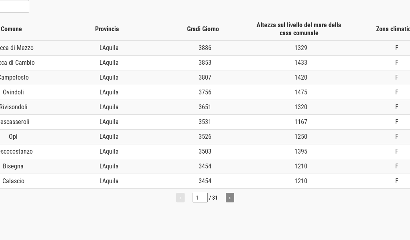Image resolution: width=410 pixels, height=240 pixels.
Task: Click the 3886 Gradi Giorno value
Action: pos(205,48)
